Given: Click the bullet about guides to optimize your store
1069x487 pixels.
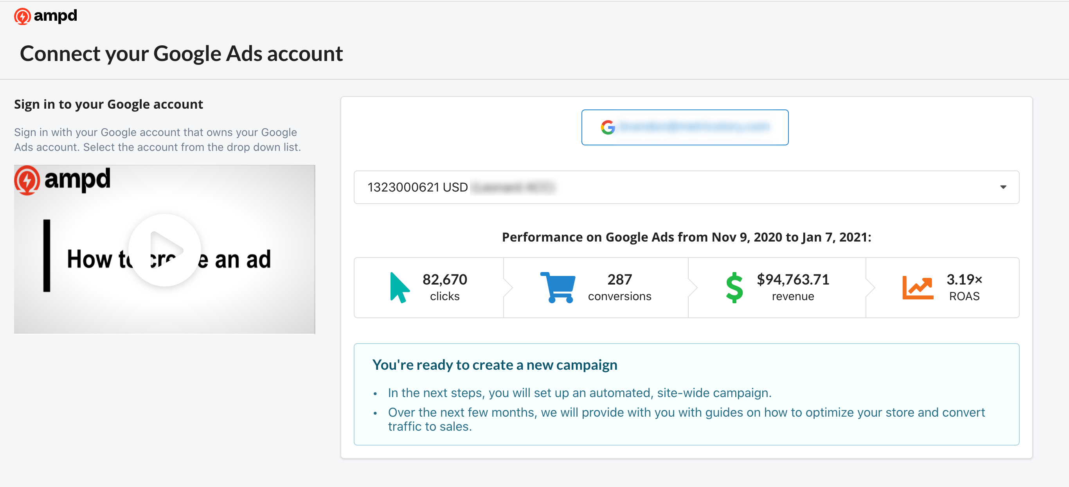Looking at the screenshot, I should click(x=686, y=419).
